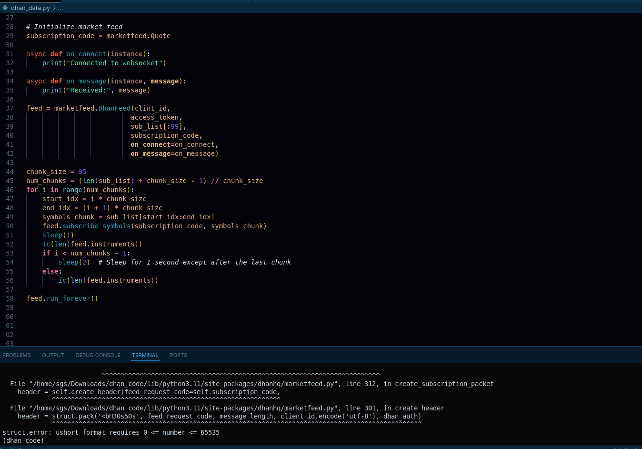642x449 pixels.
Task: Click the feed.run_forever() call on line 58
Action: (x=62, y=298)
